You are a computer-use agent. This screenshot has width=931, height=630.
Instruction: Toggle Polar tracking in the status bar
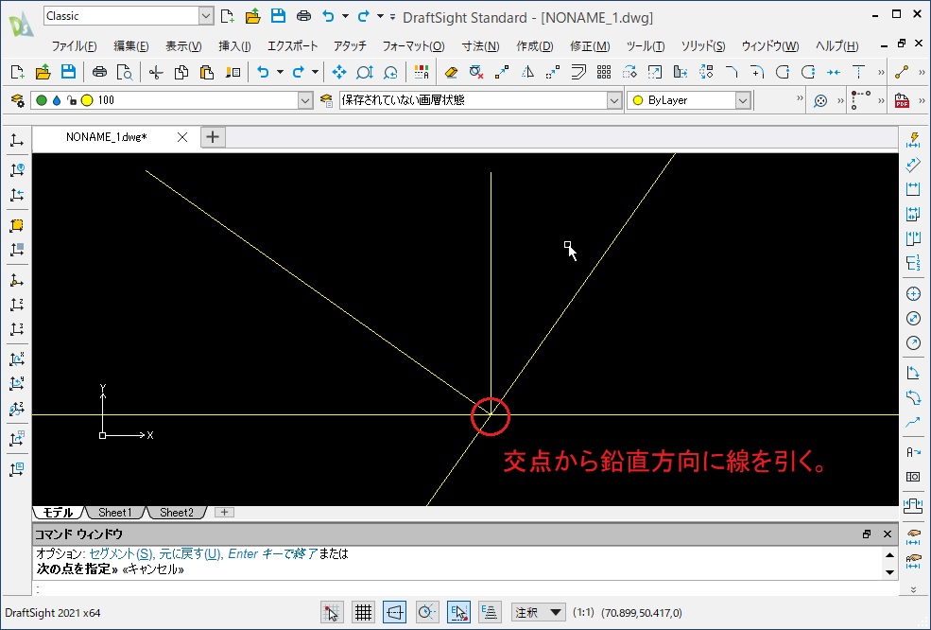(x=426, y=612)
